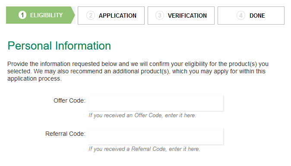Click the green arrow tip of Eligibility step

(73, 15)
